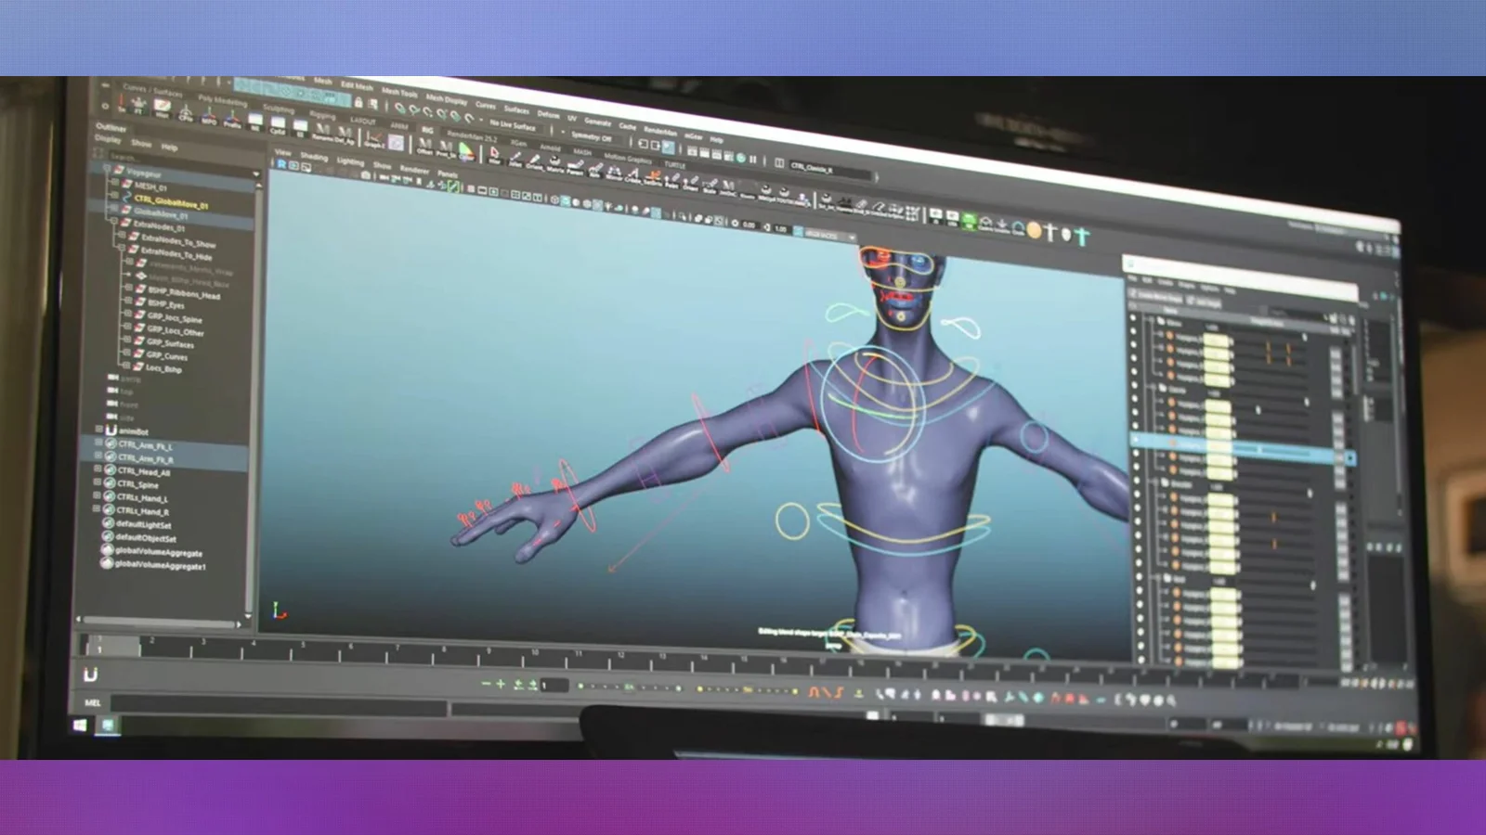The width and height of the screenshot is (1486, 835).
Task: Click frame 10 on the time slider
Action: tap(535, 654)
